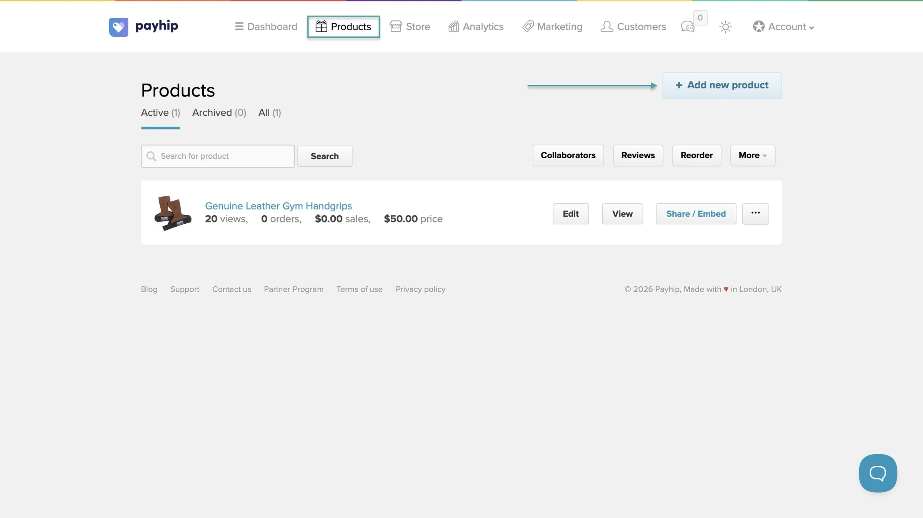Click the leather handgrips product thumbnail
Screen dimensions: 923x518
click(173, 213)
